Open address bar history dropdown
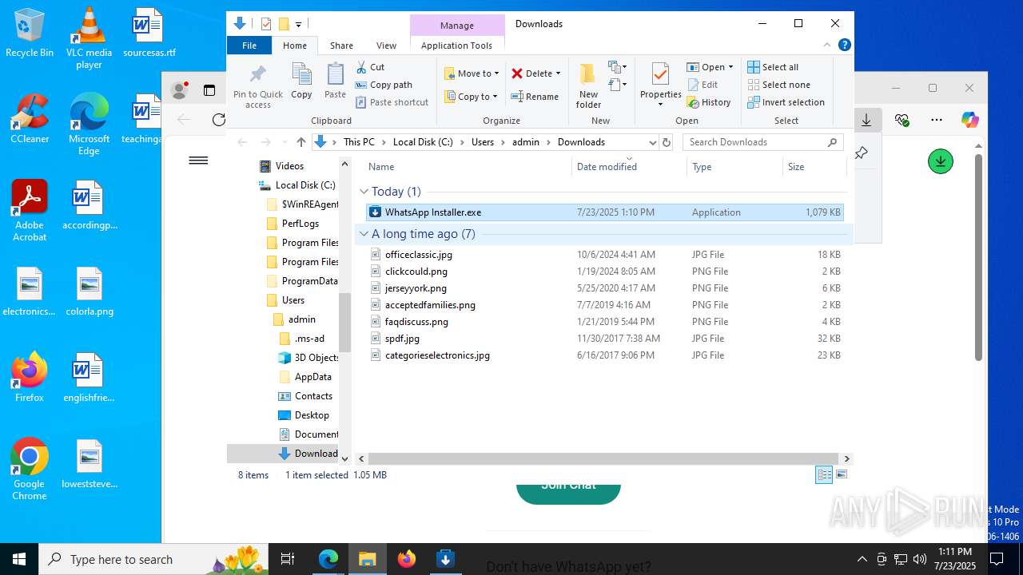Image resolution: width=1023 pixels, height=575 pixels. click(652, 142)
